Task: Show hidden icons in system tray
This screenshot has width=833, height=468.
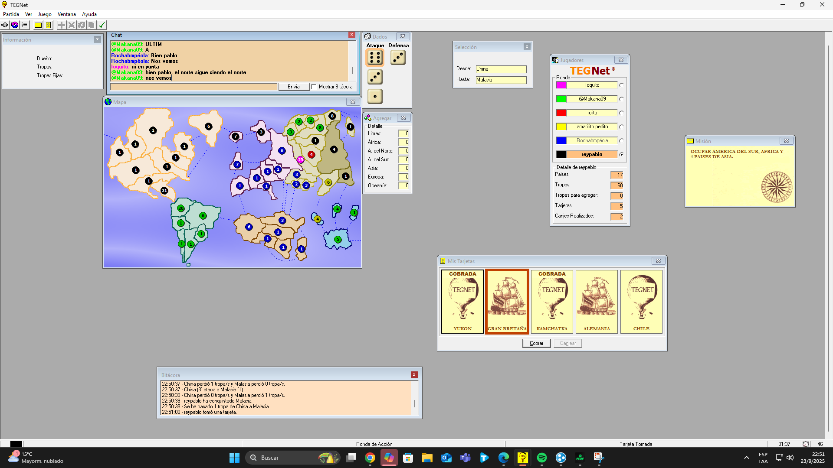Action: point(746,458)
